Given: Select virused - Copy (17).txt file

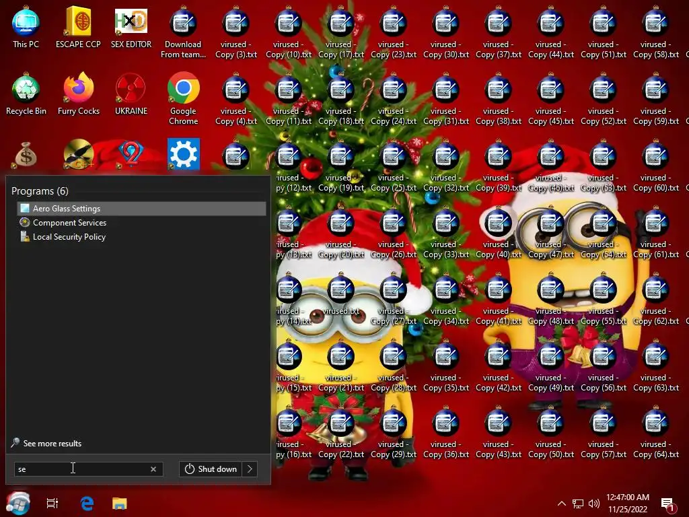Looking at the screenshot, I should [341, 32].
